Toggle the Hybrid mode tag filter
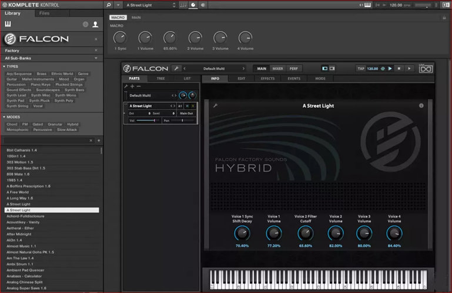 (x=72, y=124)
